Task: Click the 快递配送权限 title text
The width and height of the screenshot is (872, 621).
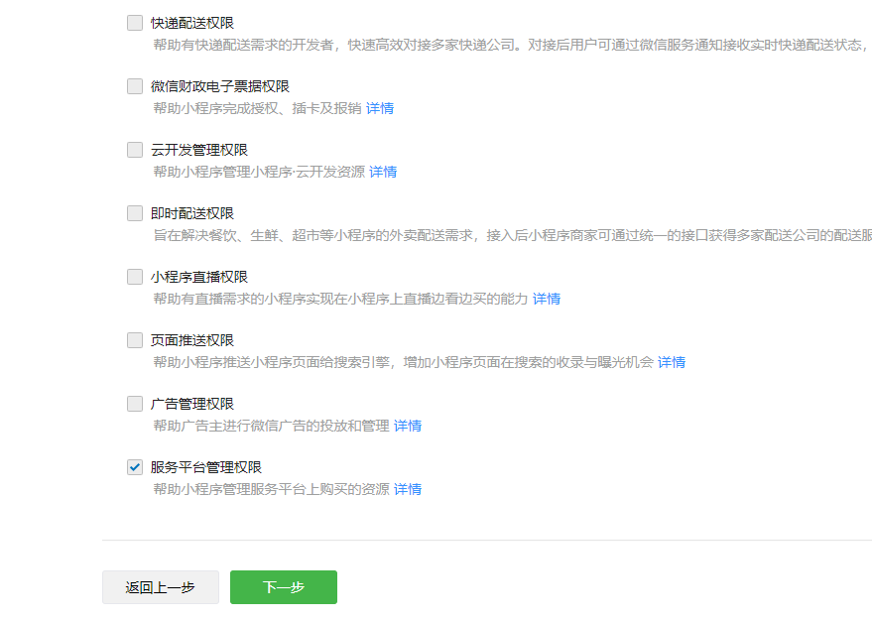Action: pos(192,23)
